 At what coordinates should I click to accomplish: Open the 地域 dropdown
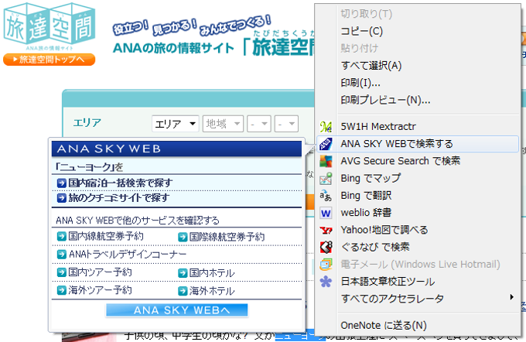pos(223,124)
